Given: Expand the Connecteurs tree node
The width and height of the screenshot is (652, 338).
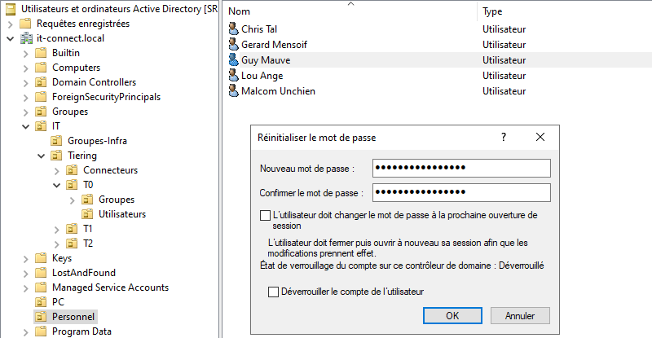Looking at the screenshot, I should 56,170.
